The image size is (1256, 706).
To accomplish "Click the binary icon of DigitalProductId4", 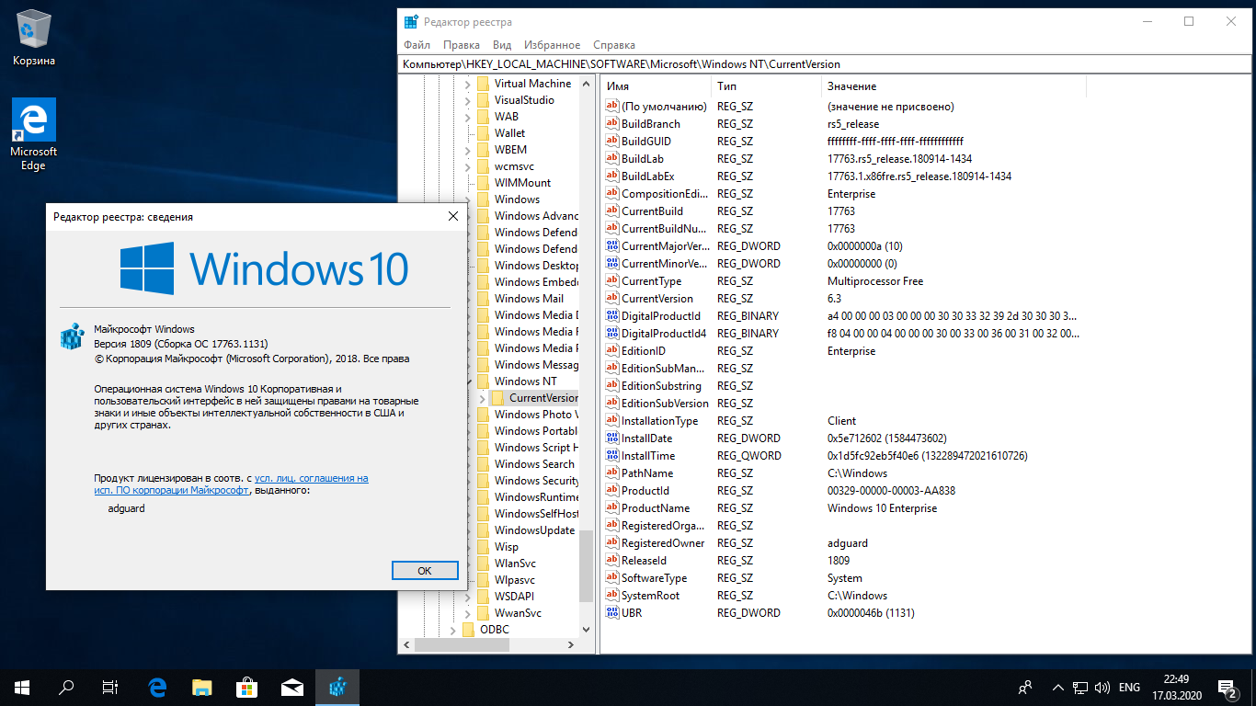I will tap(612, 334).
